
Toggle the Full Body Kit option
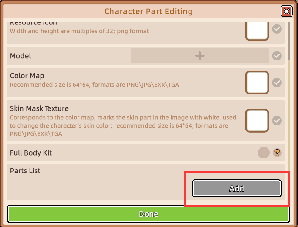pos(263,153)
